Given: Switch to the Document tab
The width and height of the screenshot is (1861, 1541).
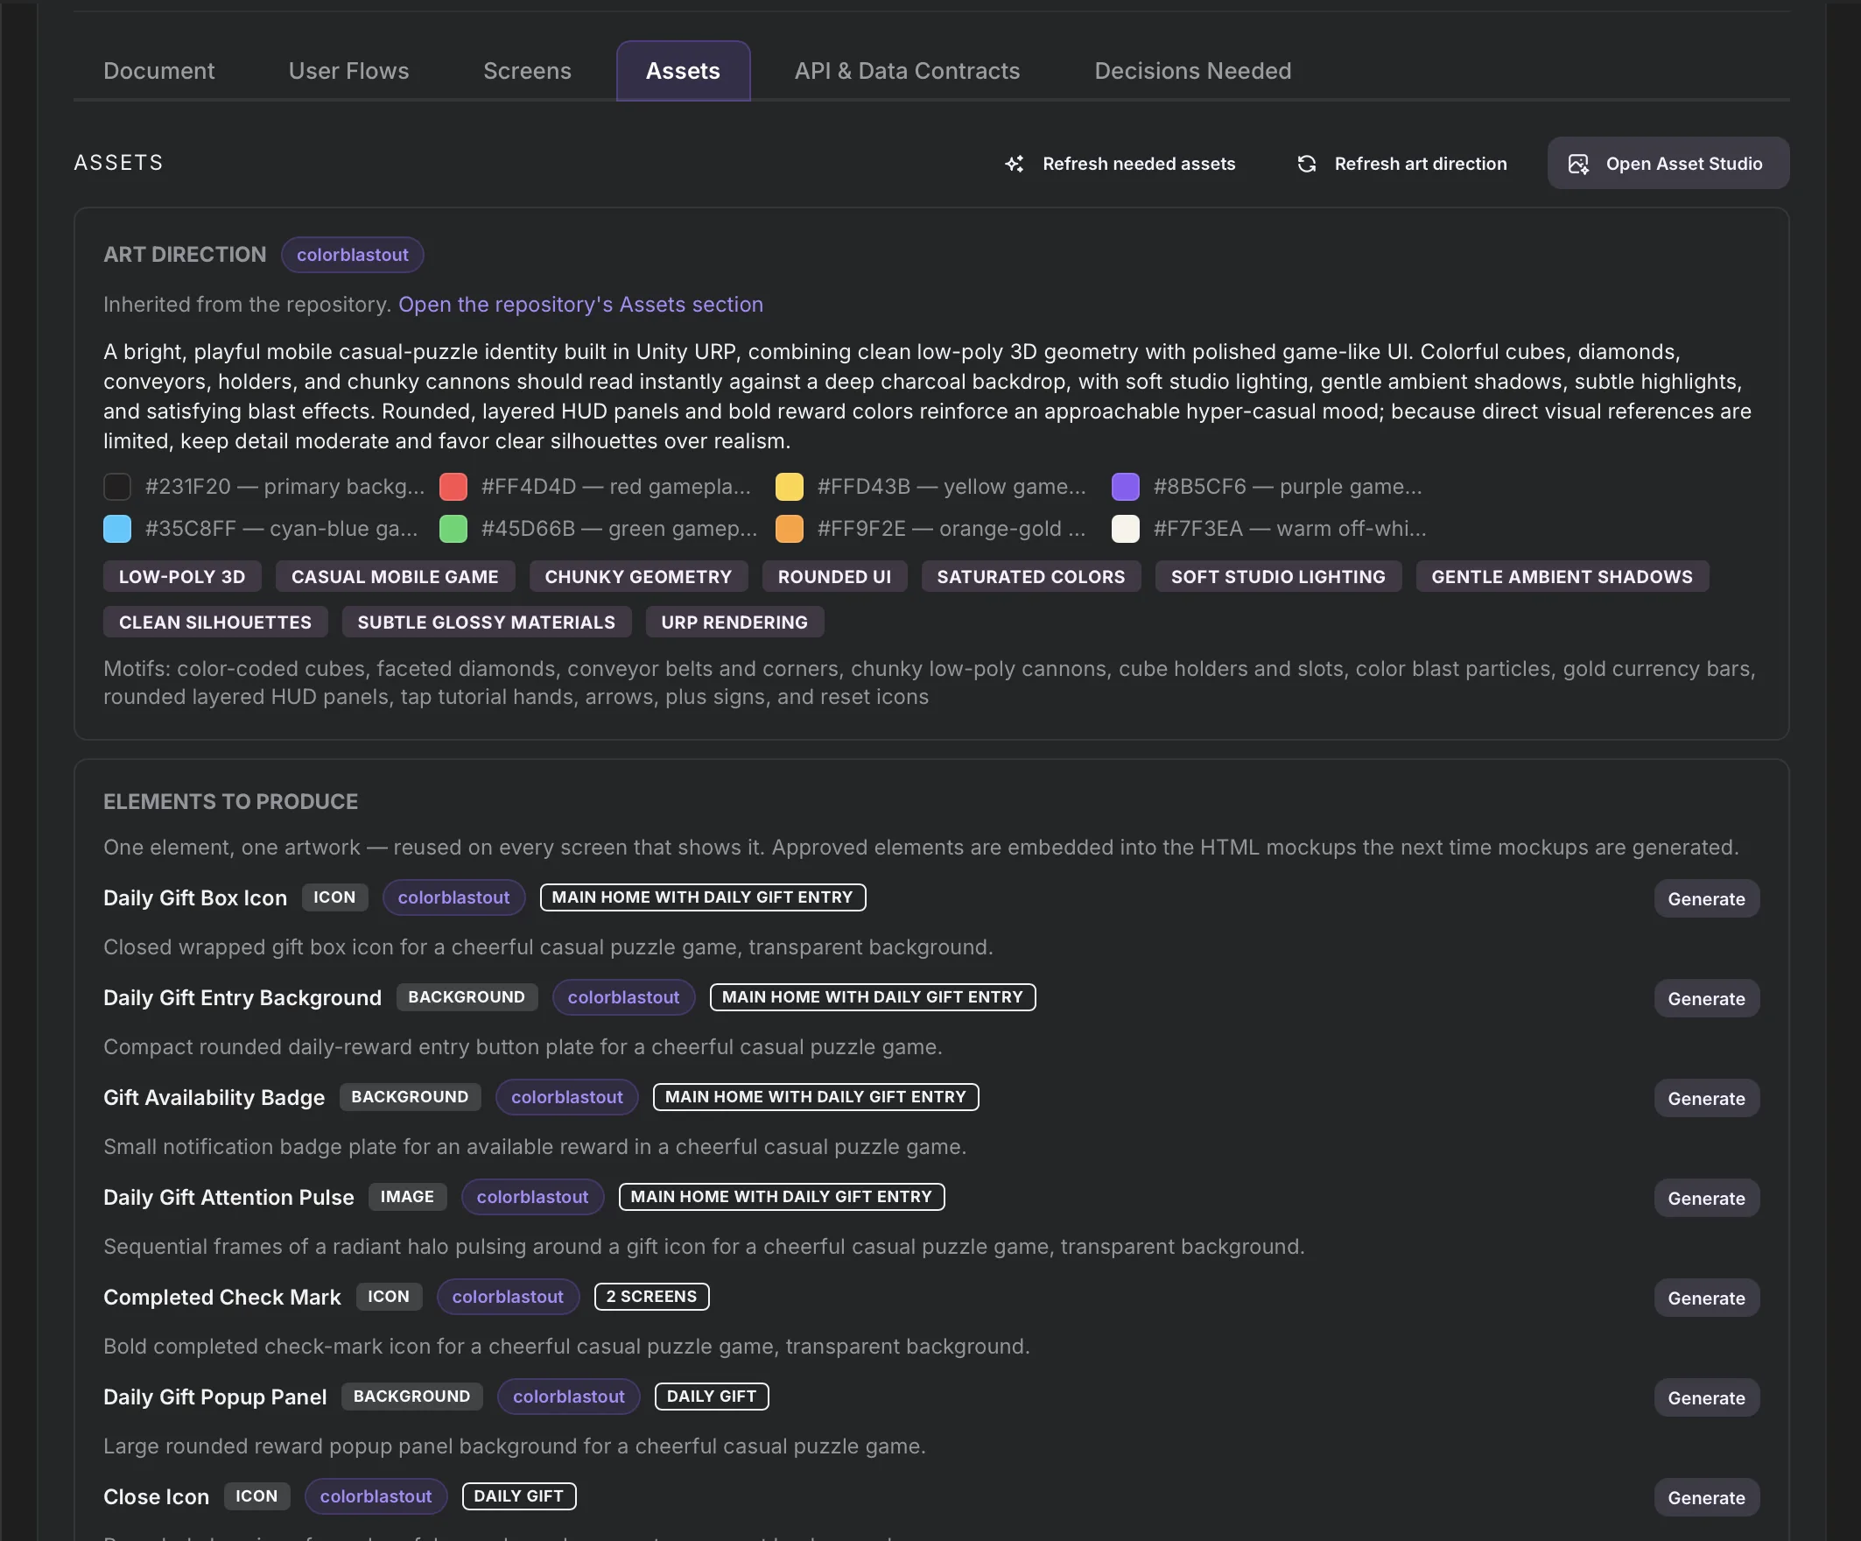Looking at the screenshot, I should (x=158, y=71).
